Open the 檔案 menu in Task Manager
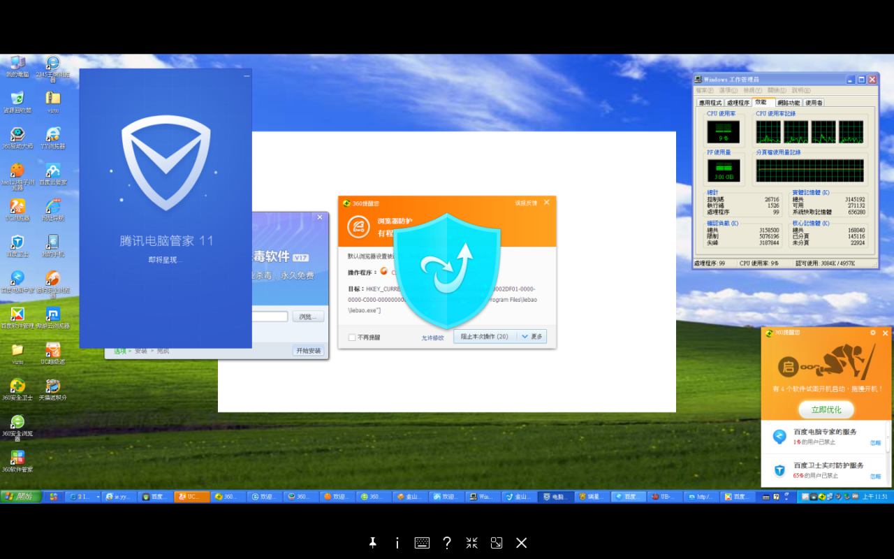The image size is (894, 559). click(704, 90)
